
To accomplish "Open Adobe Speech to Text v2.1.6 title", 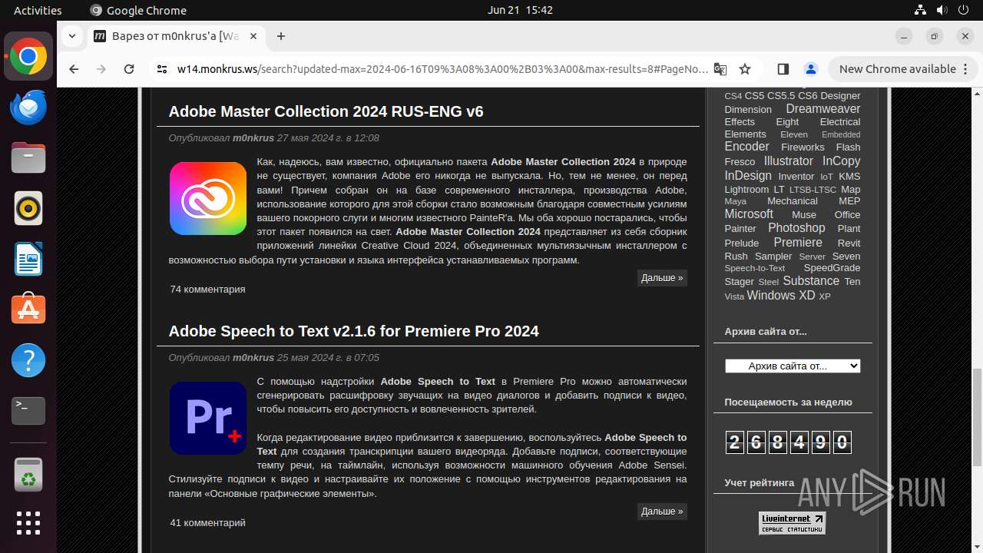I will pyautogui.click(x=353, y=331).
